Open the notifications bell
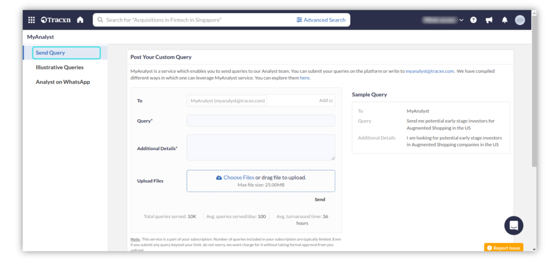Image resolution: width=550 pixels, height=262 pixels. pyautogui.click(x=504, y=20)
